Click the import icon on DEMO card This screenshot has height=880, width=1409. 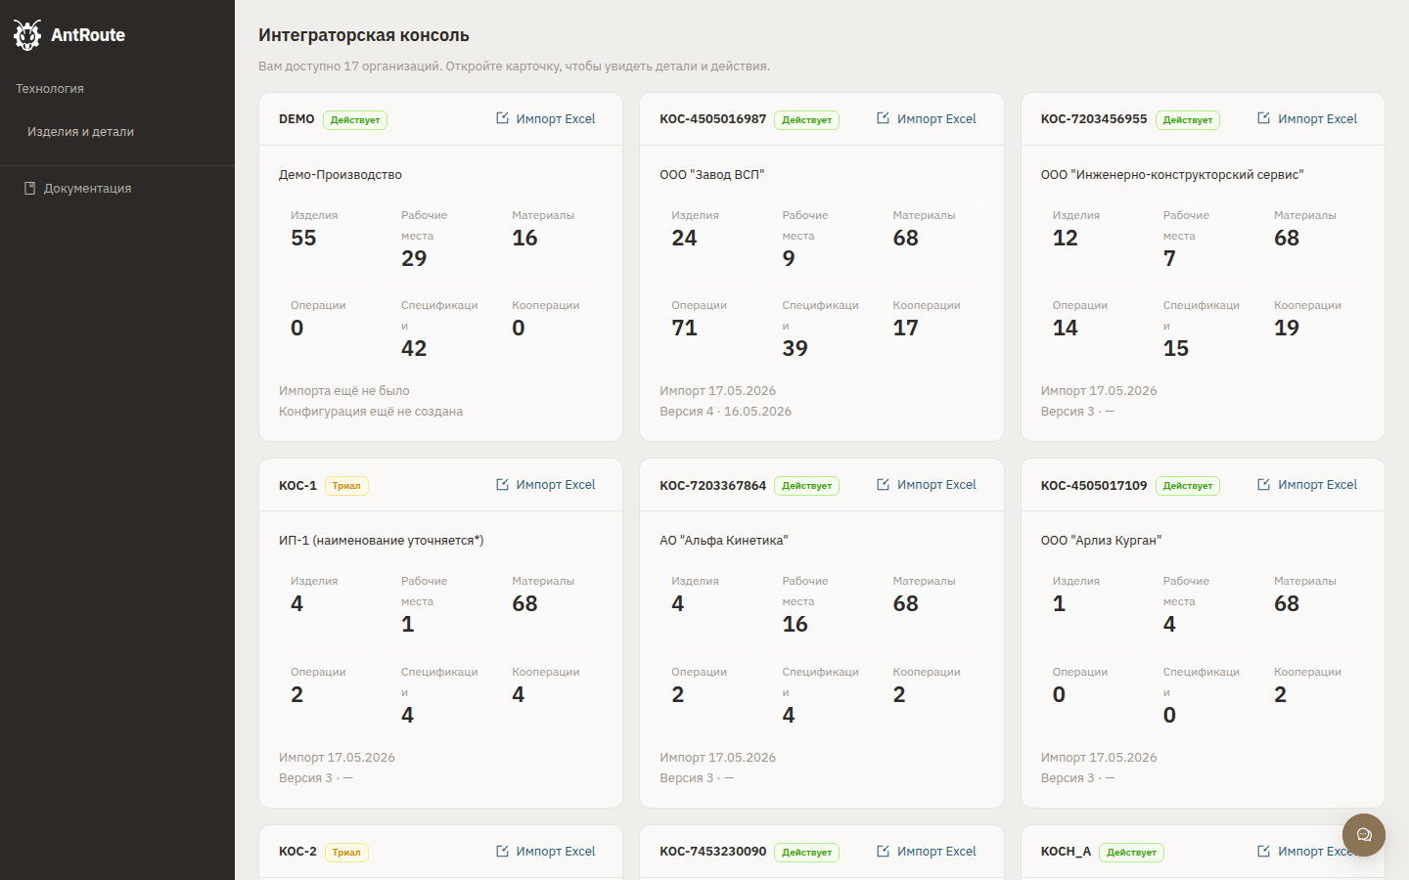tap(502, 118)
